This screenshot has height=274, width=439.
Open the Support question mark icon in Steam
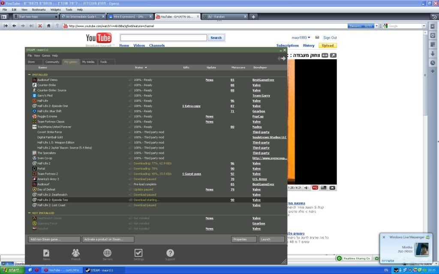point(170,253)
